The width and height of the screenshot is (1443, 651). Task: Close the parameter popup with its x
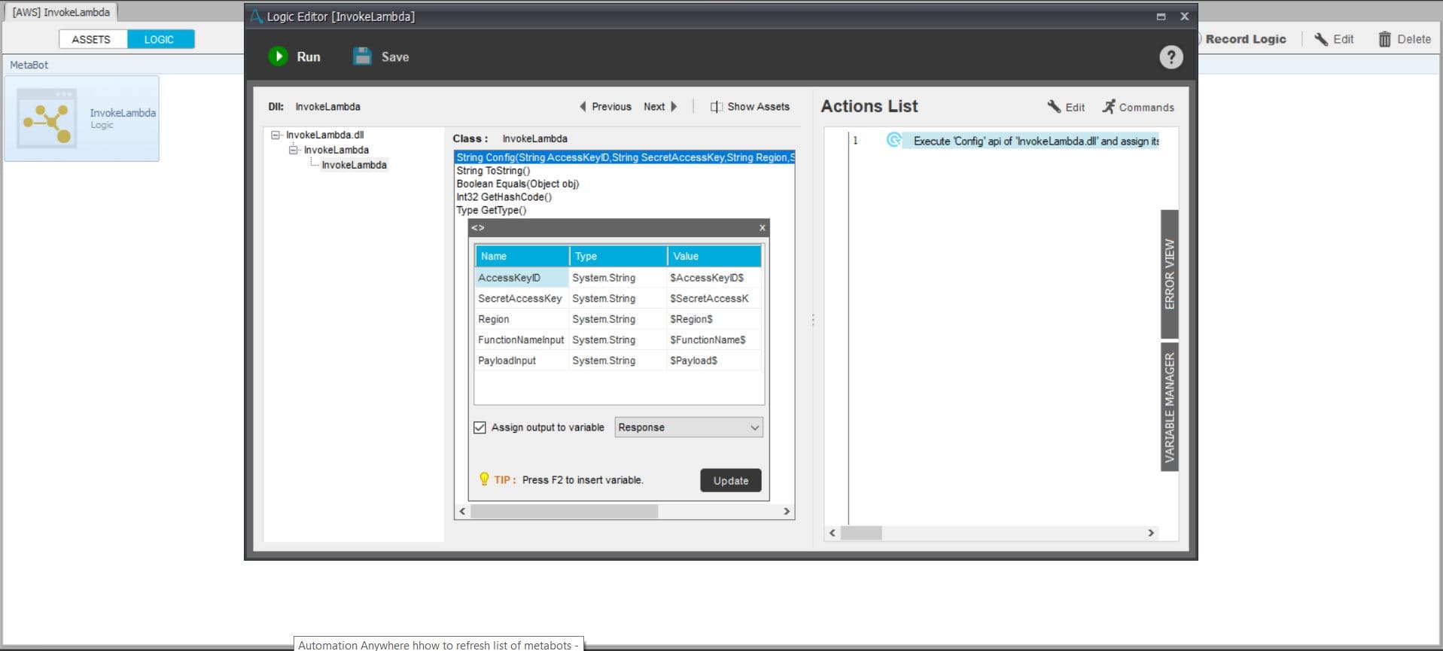(762, 227)
